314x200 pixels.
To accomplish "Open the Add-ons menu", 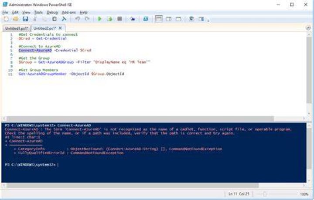I will pyautogui.click(x=69, y=13).
